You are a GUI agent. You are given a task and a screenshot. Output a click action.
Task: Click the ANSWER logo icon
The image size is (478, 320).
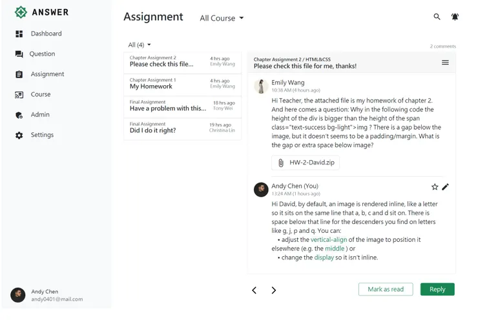tap(21, 12)
